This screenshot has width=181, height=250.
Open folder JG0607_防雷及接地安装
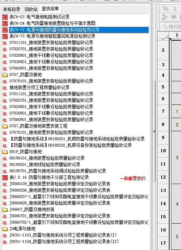(x=29, y=209)
